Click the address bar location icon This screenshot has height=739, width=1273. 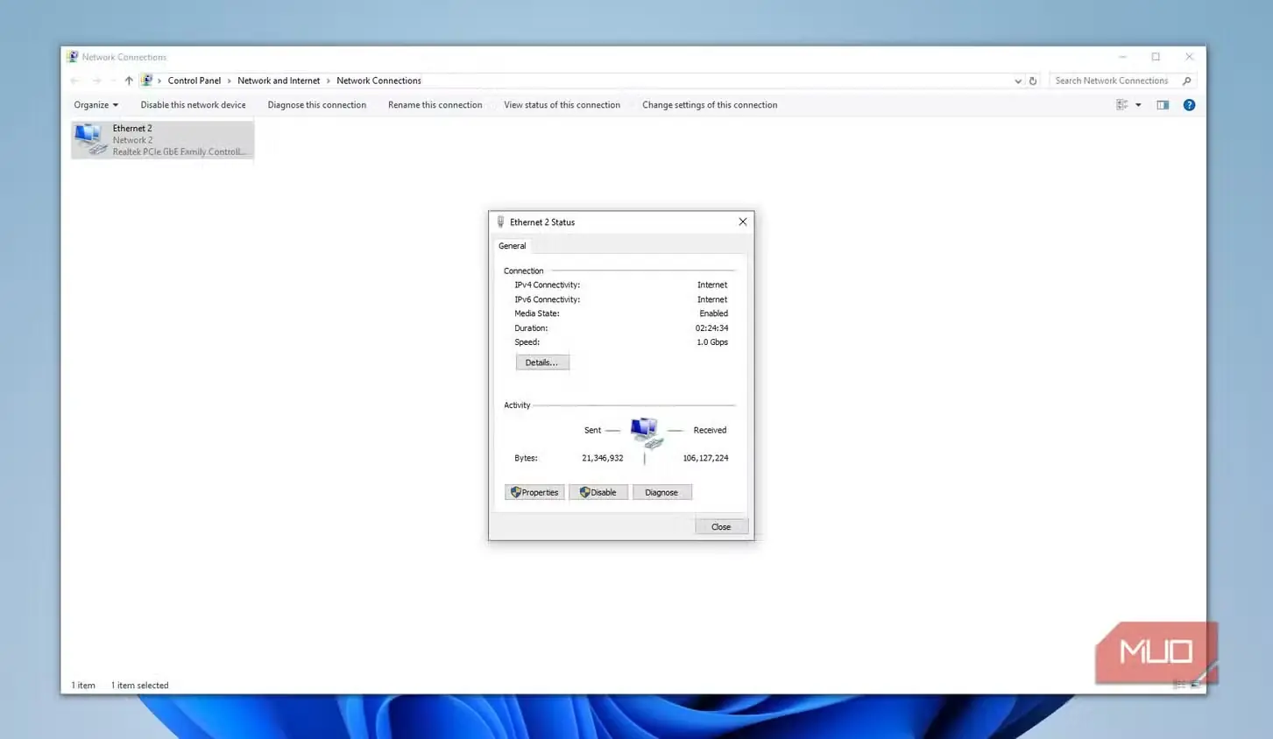point(146,81)
